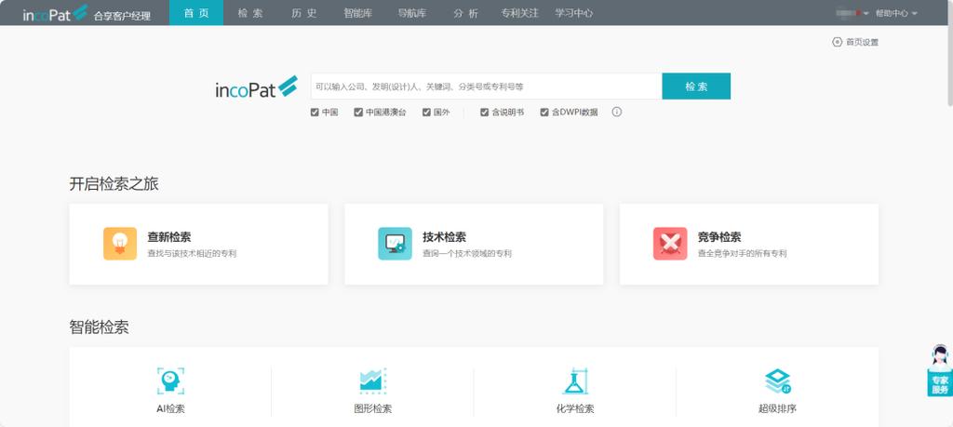This screenshot has height=427, width=953.
Task: Click the info icon beside 含DWPI数据
Action: [617, 112]
